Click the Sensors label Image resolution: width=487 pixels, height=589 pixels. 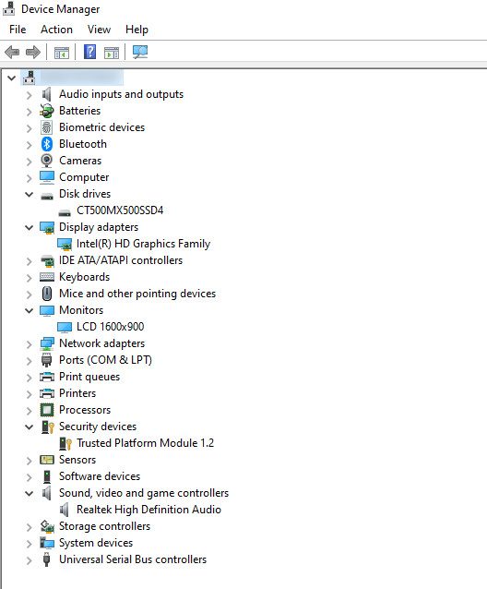coord(77,460)
